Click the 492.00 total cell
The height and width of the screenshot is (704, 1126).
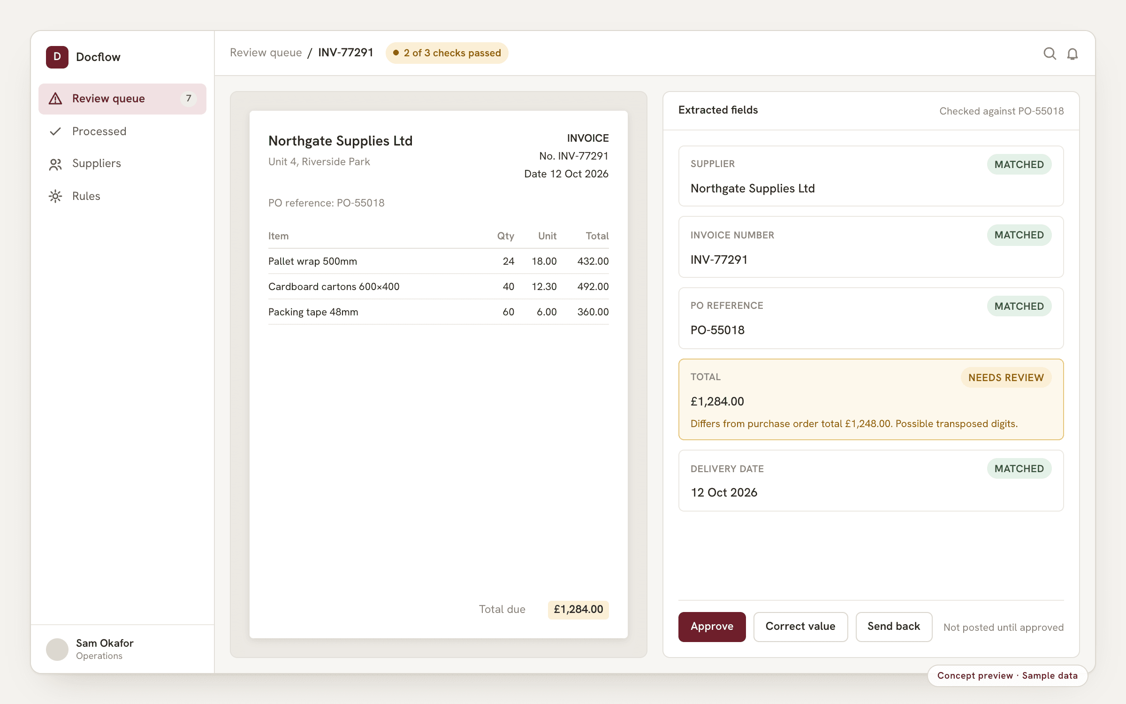[x=593, y=287]
